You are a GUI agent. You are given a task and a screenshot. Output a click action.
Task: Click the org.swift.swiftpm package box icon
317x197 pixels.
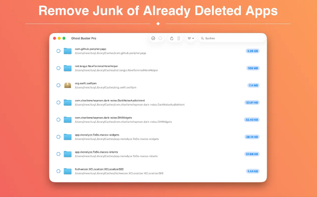[68, 85]
